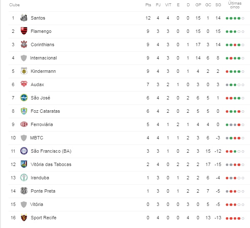The width and height of the screenshot is (250, 228).
Task: Click Santos' first green result dot
Action: tap(227, 18)
